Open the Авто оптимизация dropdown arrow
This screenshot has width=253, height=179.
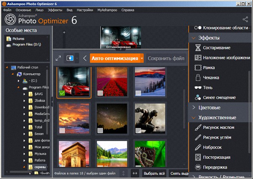point(142,58)
